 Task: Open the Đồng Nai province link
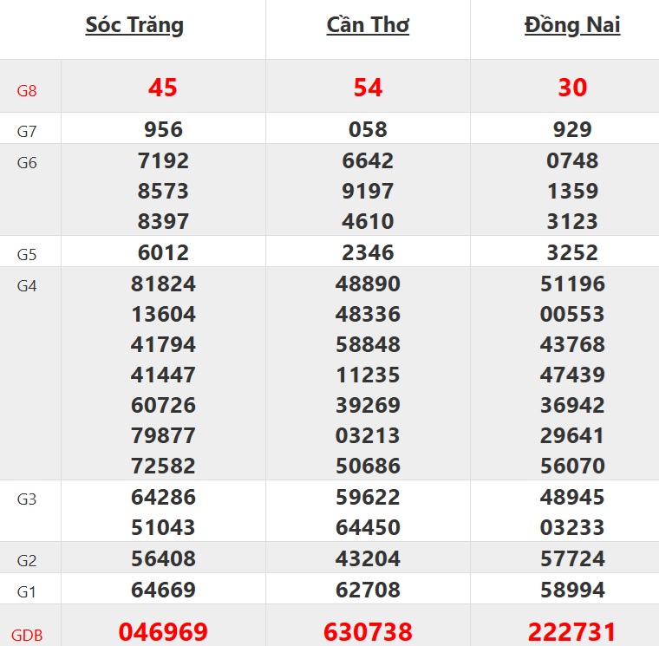pyautogui.click(x=572, y=25)
